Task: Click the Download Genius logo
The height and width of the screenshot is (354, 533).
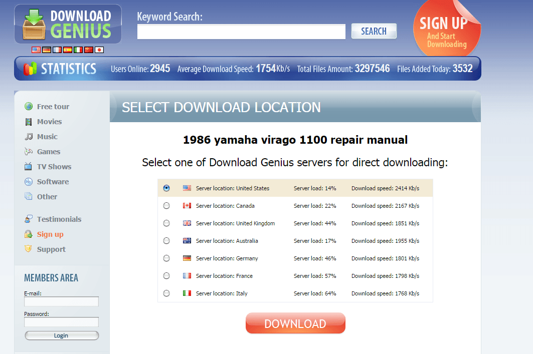Action: (x=68, y=24)
